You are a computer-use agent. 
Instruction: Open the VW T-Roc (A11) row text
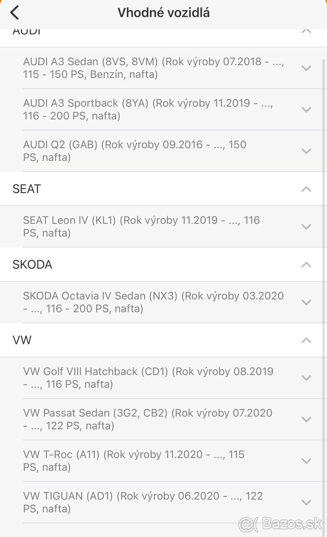[x=134, y=461]
